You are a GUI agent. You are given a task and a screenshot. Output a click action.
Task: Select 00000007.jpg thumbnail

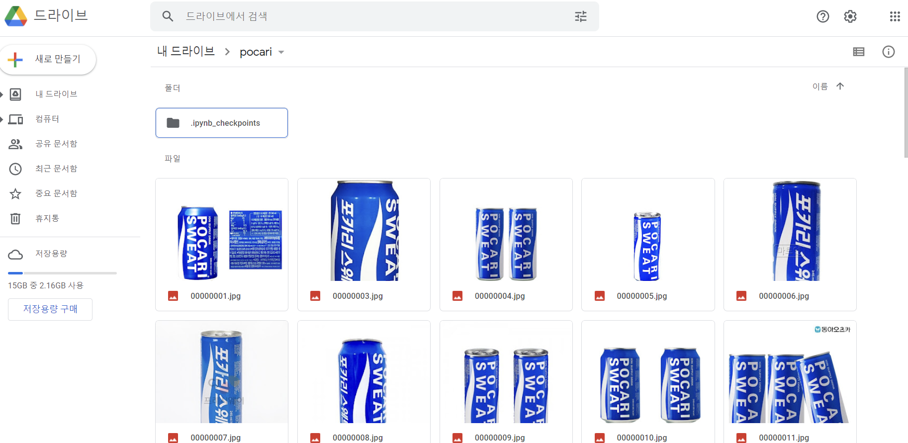222,372
